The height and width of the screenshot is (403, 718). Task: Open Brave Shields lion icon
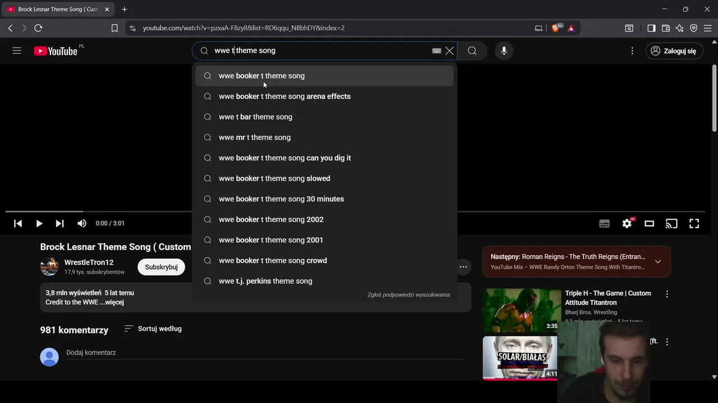[556, 28]
